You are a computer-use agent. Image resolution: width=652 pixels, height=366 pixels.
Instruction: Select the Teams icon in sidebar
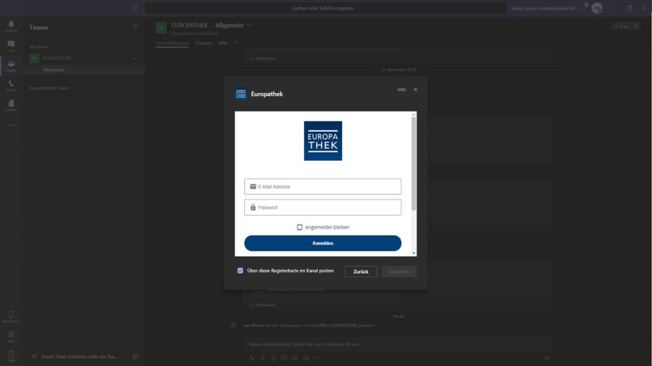tap(11, 66)
